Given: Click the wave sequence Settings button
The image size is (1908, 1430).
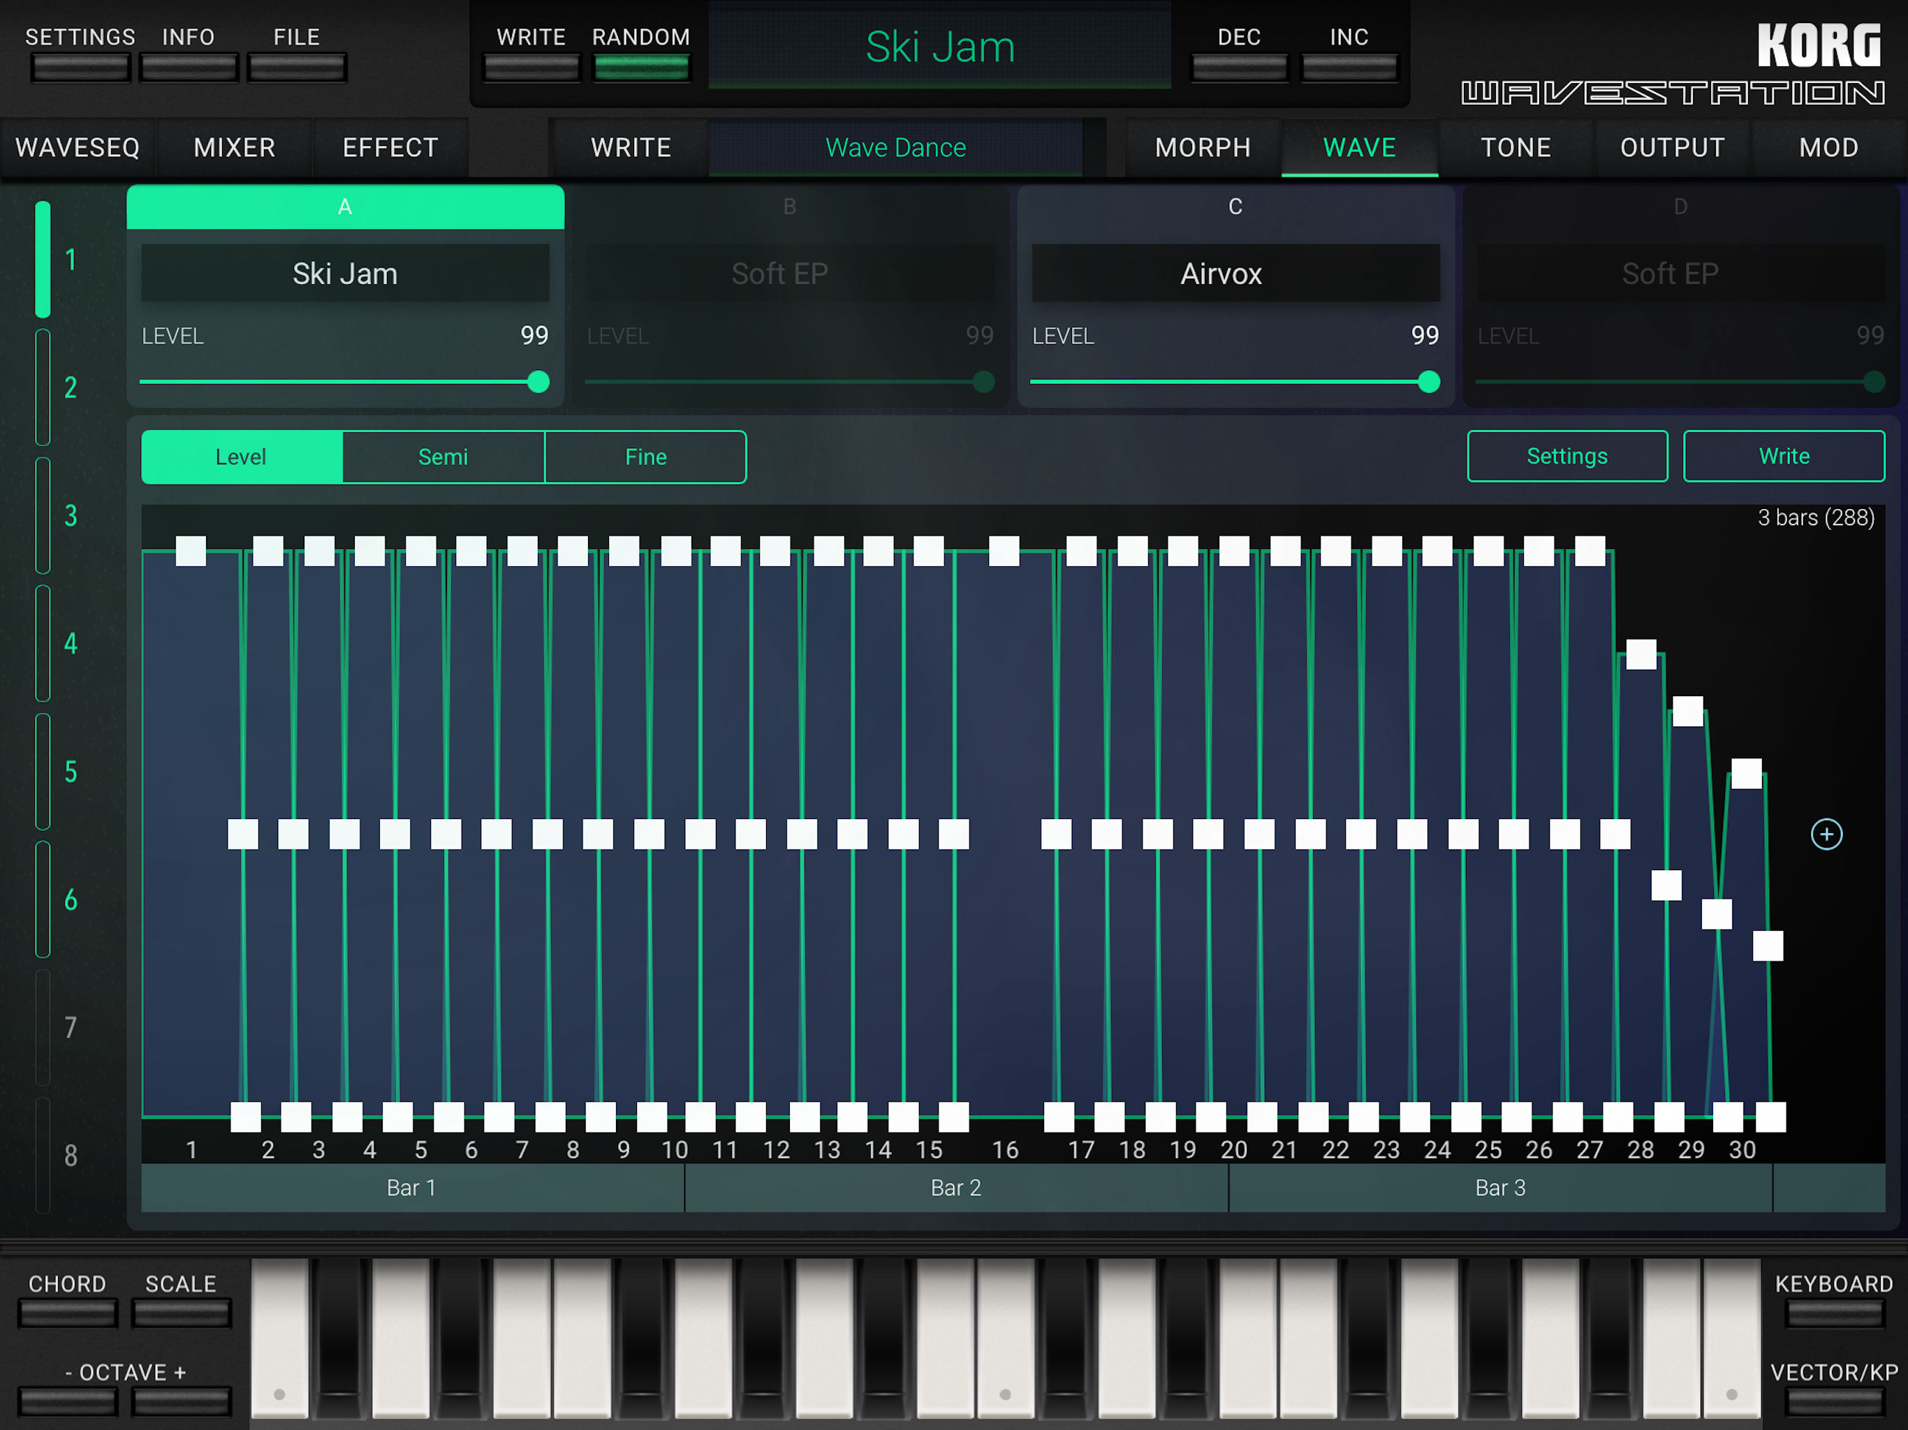Looking at the screenshot, I should point(1566,456).
